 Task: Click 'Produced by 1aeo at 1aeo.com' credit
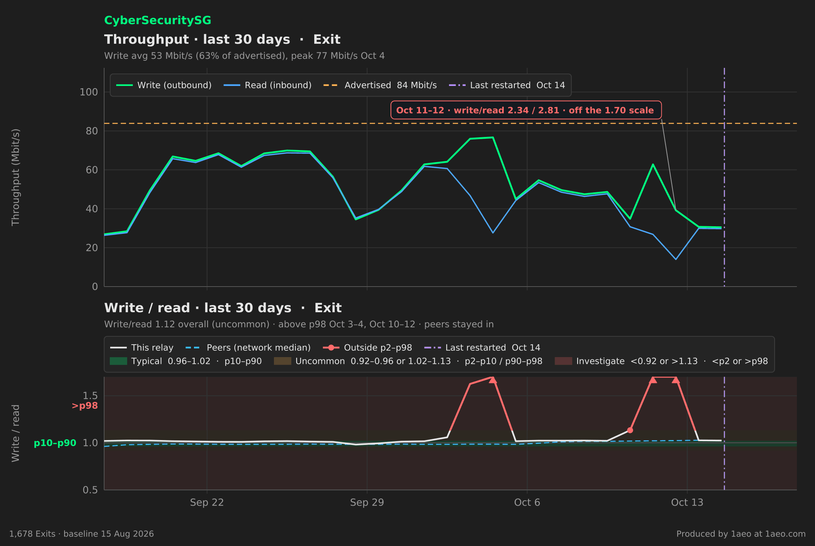[x=741, y=534]
